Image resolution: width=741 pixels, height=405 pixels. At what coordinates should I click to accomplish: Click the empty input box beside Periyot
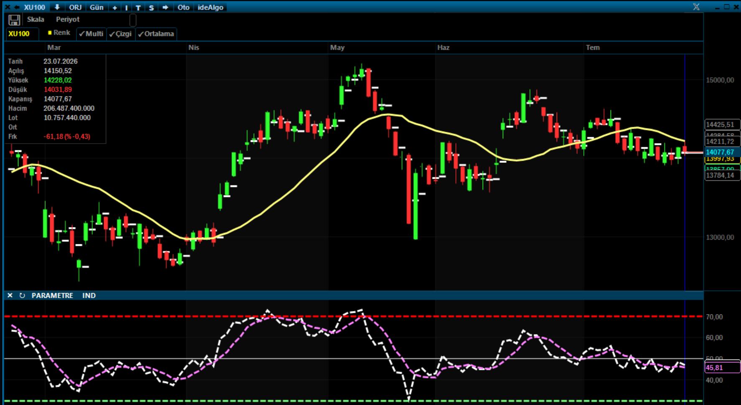point(133,20)
